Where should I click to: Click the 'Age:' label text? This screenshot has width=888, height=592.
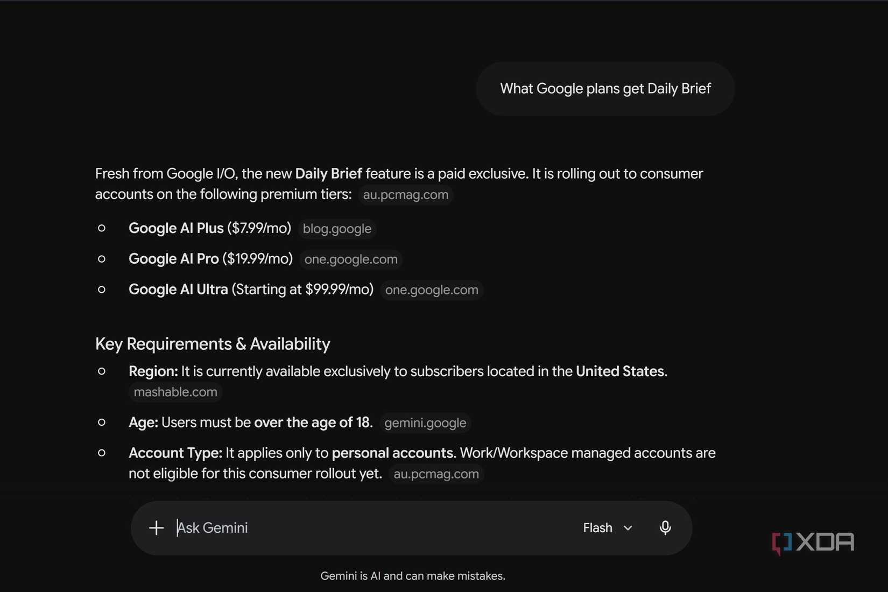tap(143, 422)
